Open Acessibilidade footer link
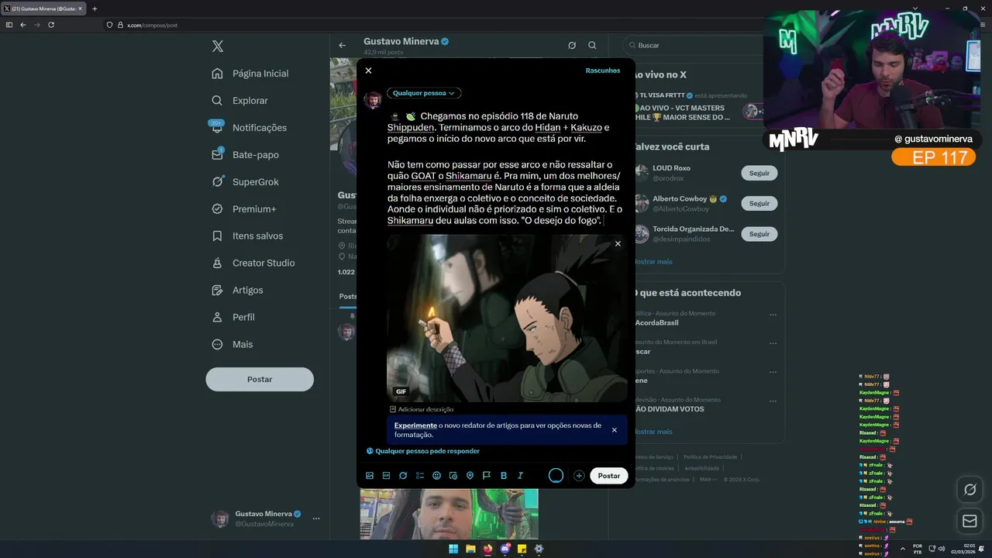This screenshot has height=558, width=992. coord(702,468)
